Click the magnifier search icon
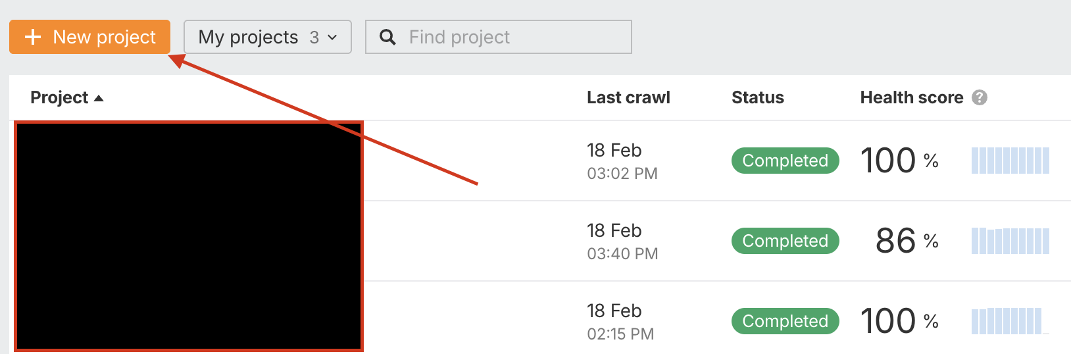Image resolution: width=1071 pixels, height=354 pixels. (388, 37)
